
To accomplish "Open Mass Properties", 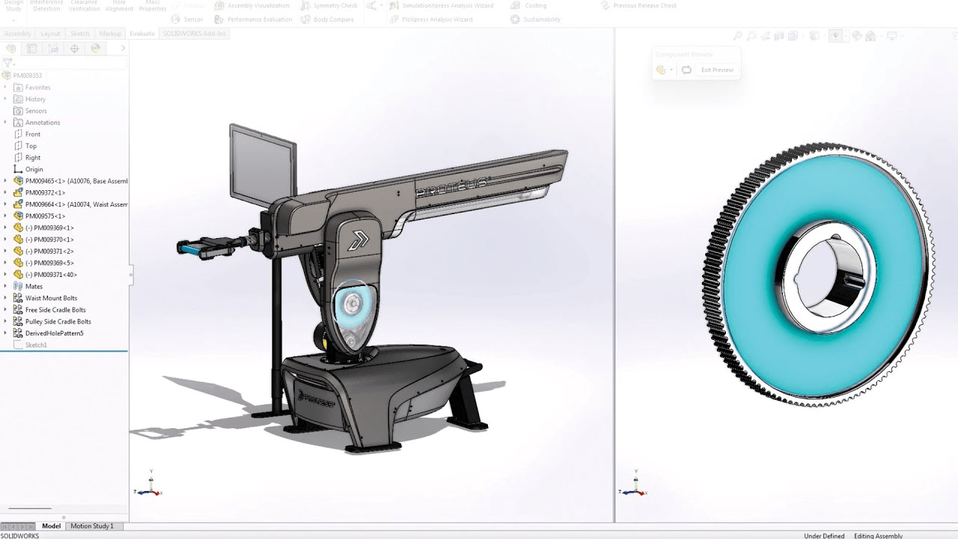I will (152, 6).
